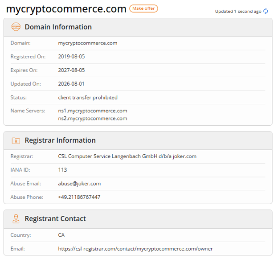Screen dimensions: 278x259
Task: Select the ns2.mycryptocommerce.com name server
Action: tap(93, 118)
